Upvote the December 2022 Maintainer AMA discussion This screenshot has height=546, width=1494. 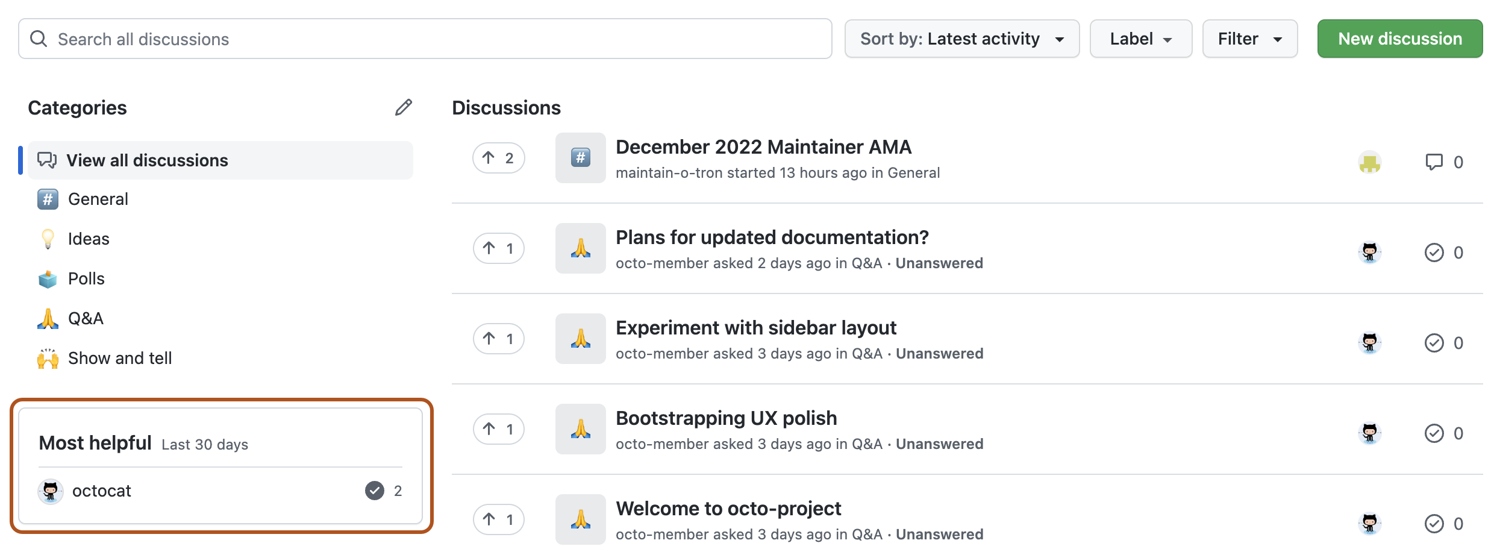[498, 158]
